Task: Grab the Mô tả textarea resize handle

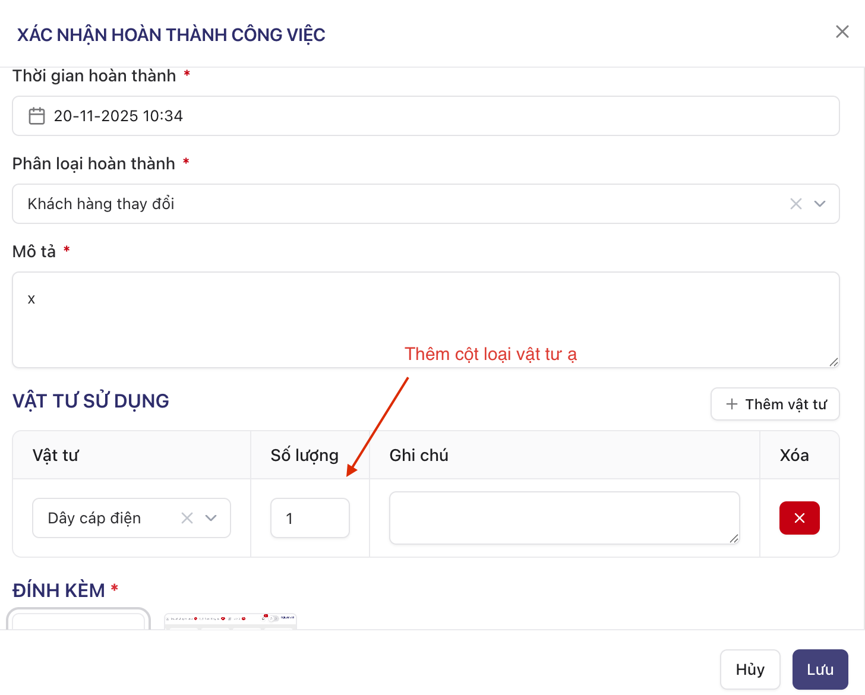Action: (834, 362)
